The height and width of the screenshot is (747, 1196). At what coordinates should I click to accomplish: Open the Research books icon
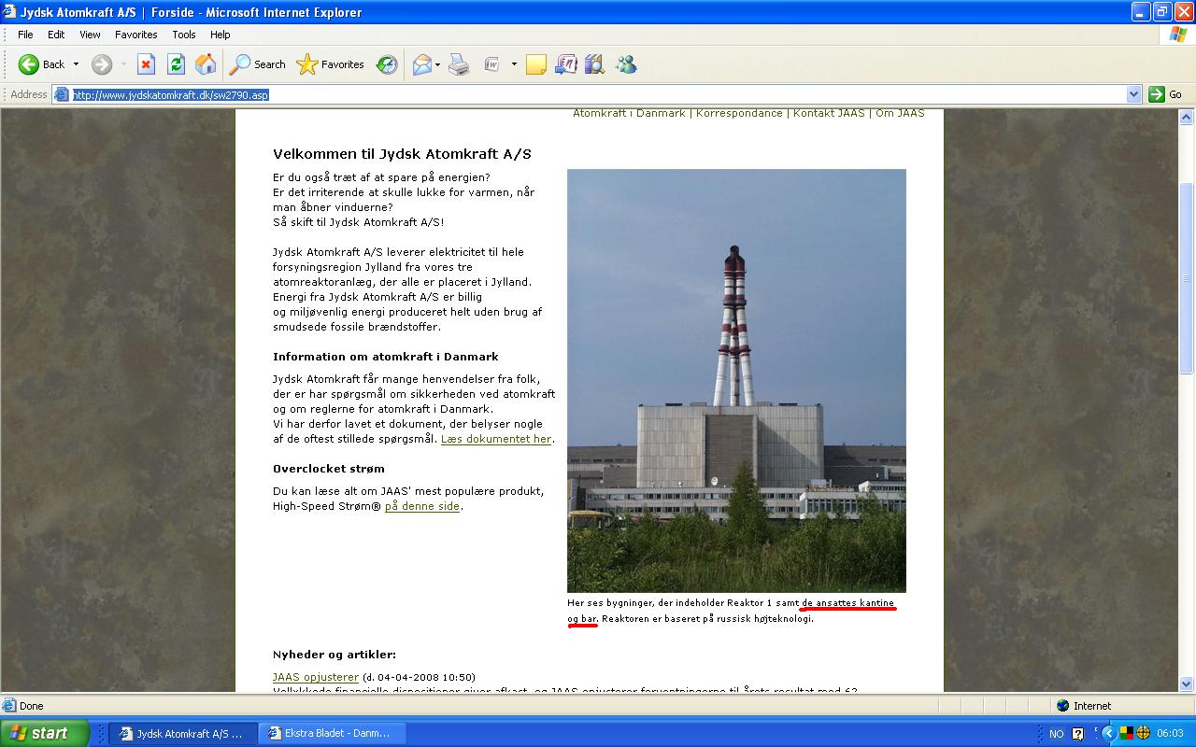(x=595, y=64)
